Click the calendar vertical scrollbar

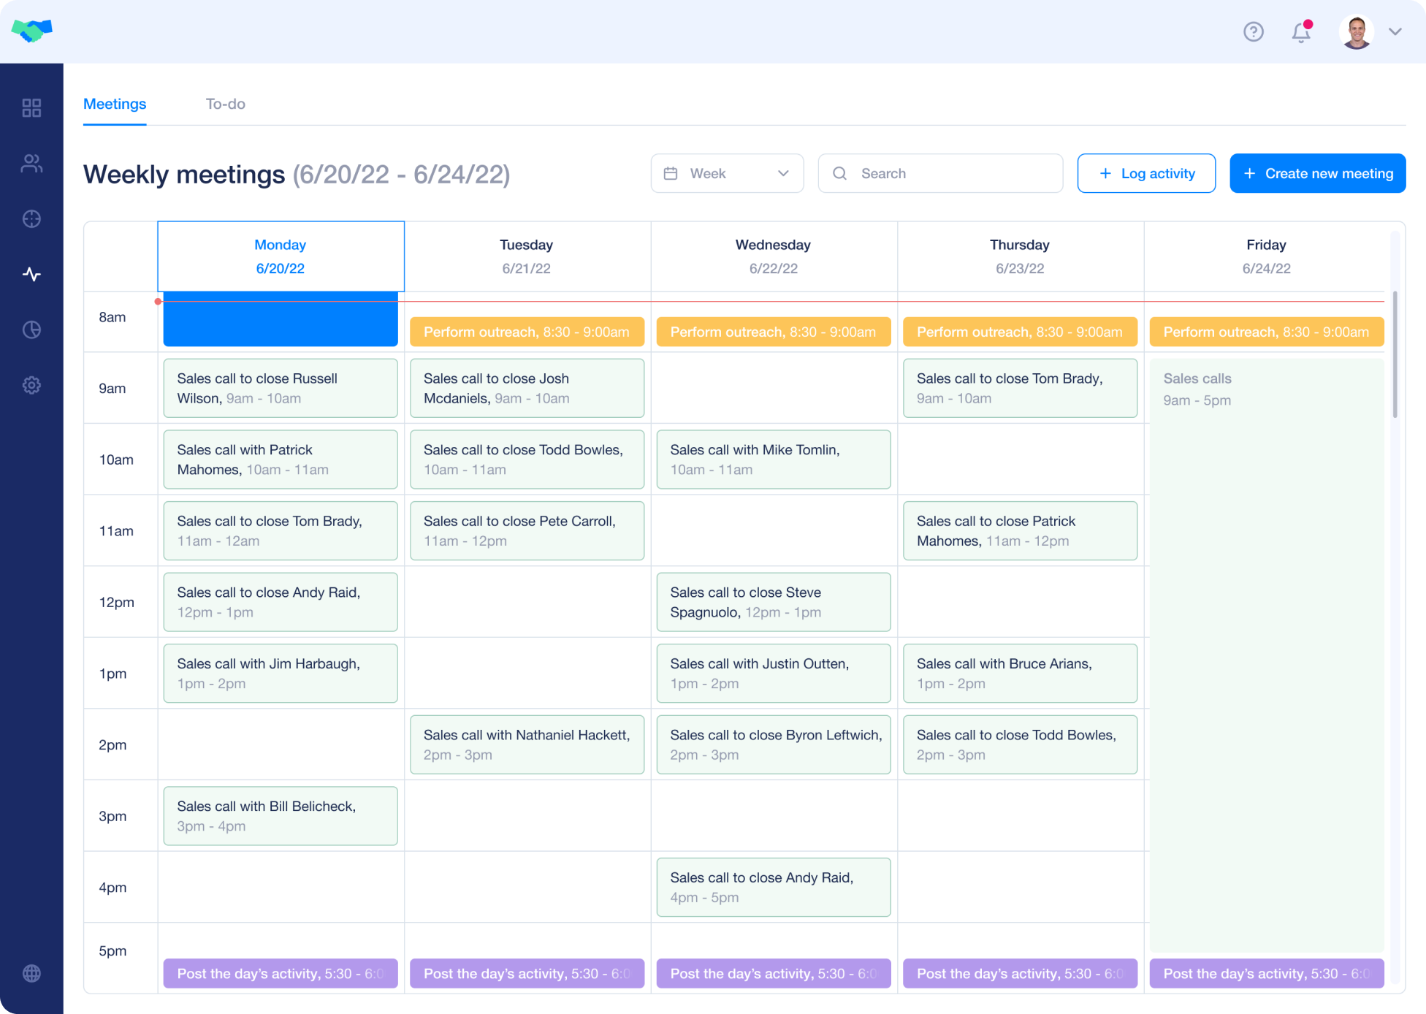[1395, 355]
